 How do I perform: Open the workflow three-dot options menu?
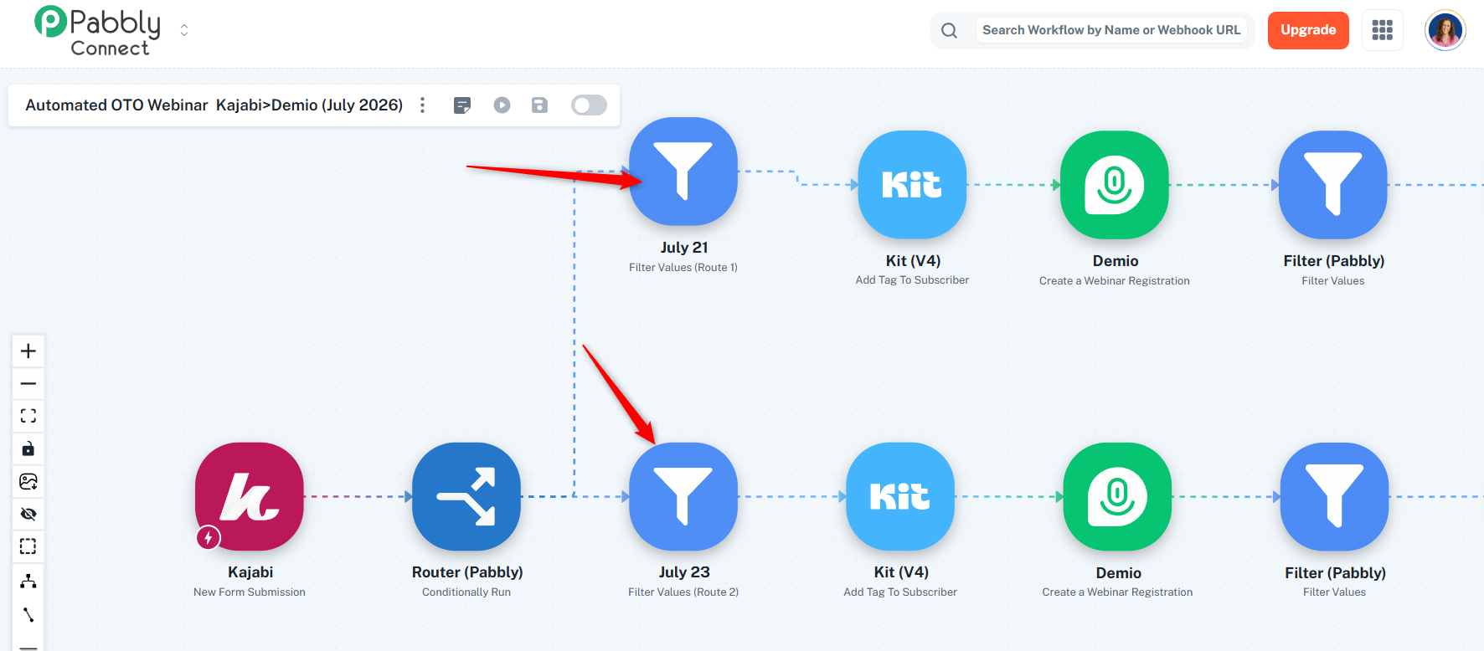[423, 105]
